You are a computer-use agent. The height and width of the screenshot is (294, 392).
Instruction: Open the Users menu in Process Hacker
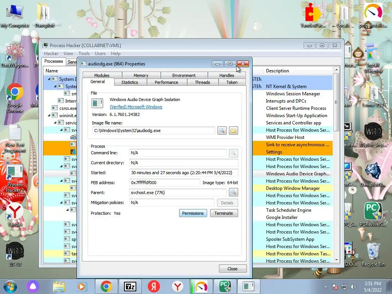100,54
